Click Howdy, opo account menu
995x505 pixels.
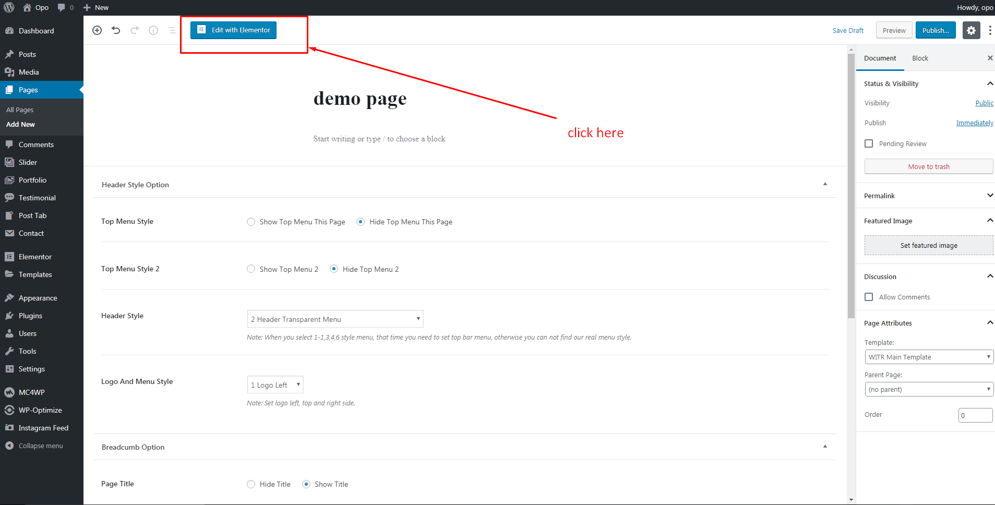point(975,7)
